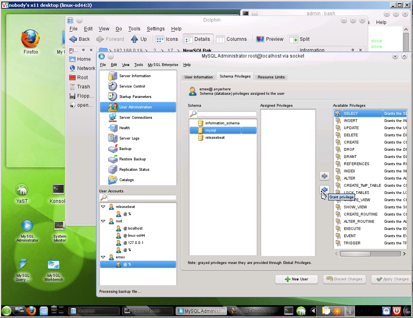Open Replication Status section
This screenshot has height=318, width=413.
(138, 170)
